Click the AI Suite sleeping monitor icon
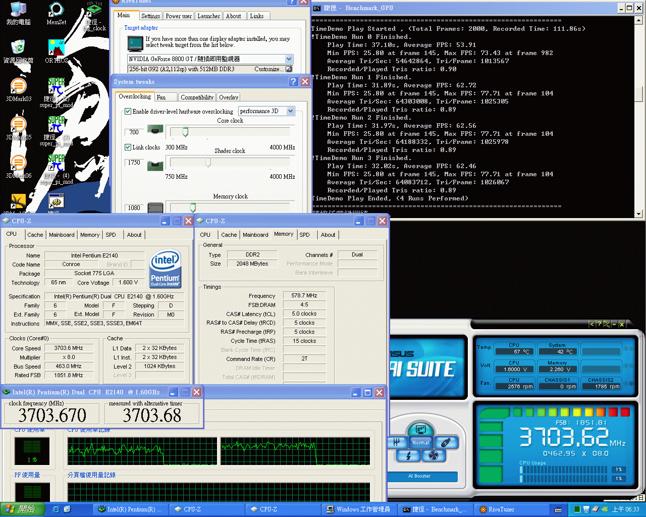This screenshot has height=517, width=646. [420, 430]
